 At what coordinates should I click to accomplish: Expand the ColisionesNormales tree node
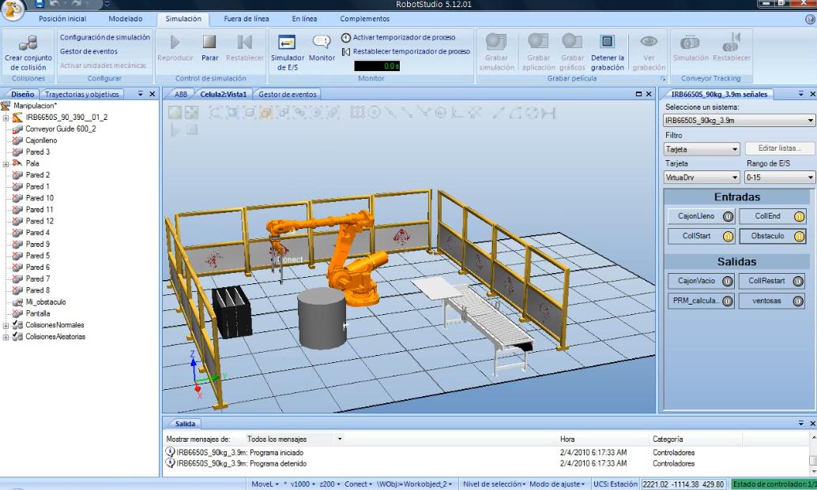(6, 325)
